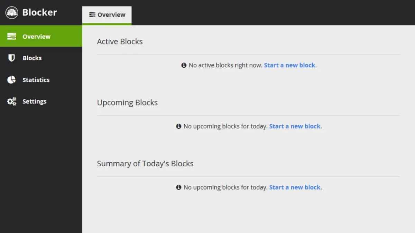Click the info icon under Summary of Today's Blocks

tap(179, 187)
